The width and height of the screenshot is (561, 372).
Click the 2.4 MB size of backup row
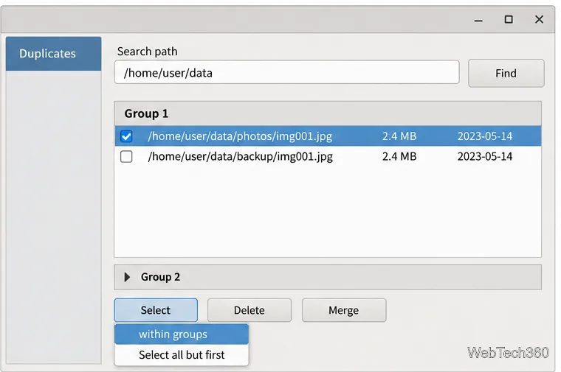coord(399,156)
